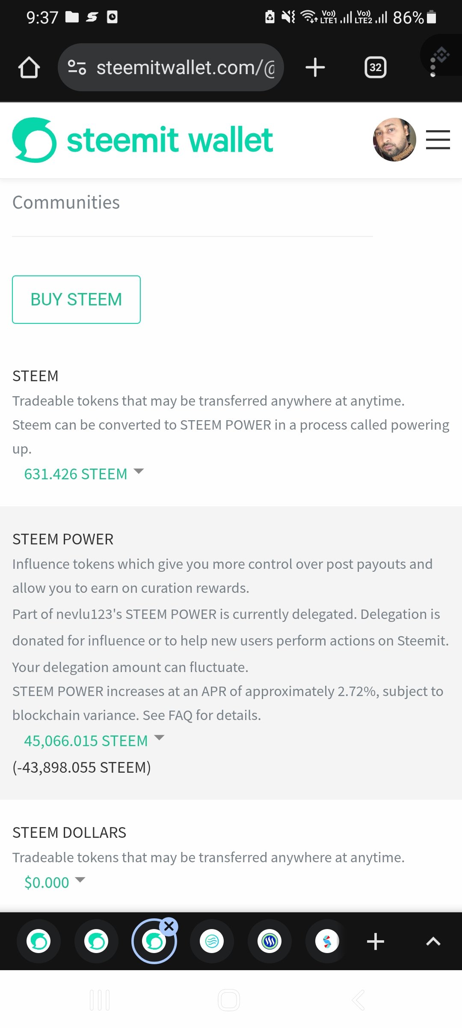Open the browser three-dot overflow menu

point(433,67)
